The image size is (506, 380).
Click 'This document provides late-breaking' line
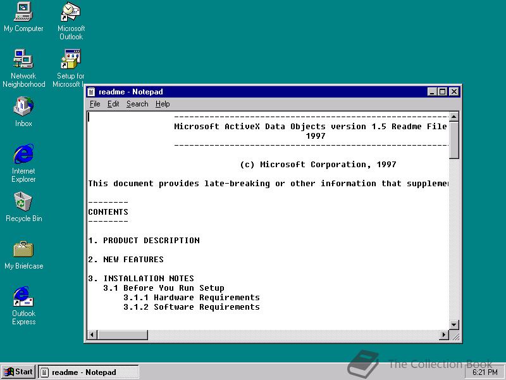[x=268, y=184]
